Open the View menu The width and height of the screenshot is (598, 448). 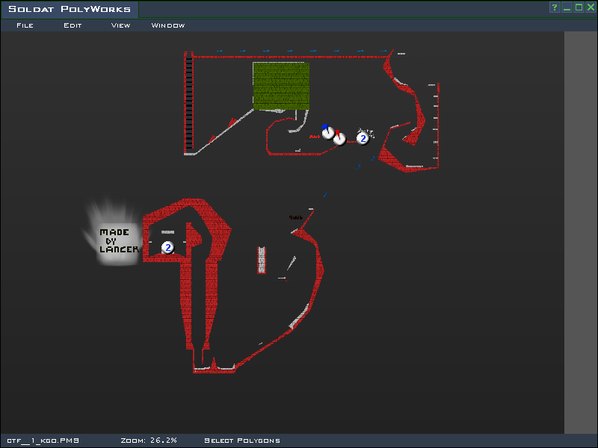(x=120, y=25)
